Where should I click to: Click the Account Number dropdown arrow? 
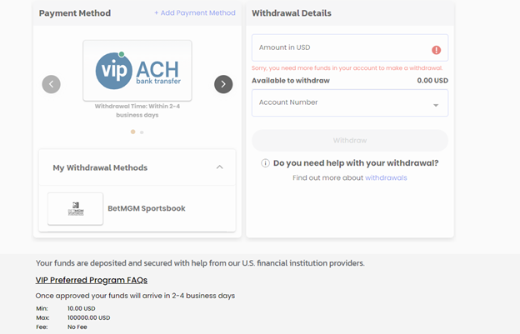436,106
